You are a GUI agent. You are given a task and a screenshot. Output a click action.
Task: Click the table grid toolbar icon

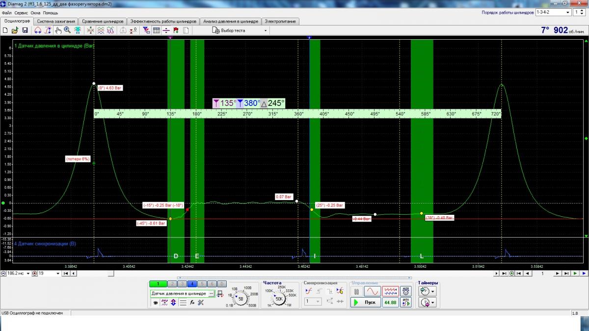[157, 30]
